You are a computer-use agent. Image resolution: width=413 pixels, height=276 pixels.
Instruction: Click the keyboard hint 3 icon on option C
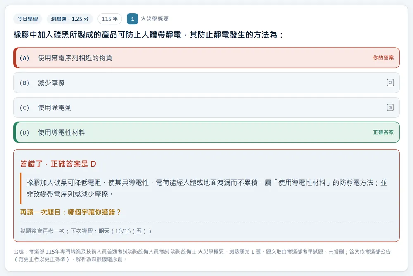tap(390, 107)
